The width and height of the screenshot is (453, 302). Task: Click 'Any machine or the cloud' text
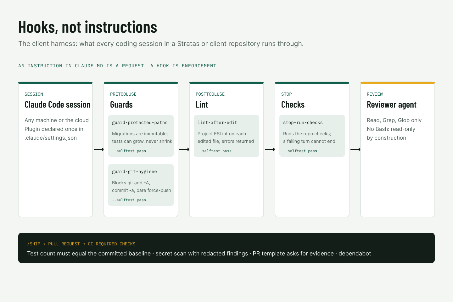click(x=57, y=120)
